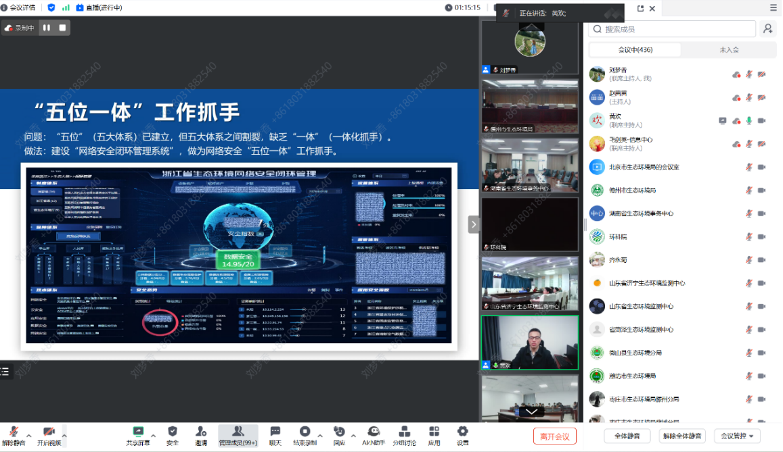The width and height of the screenshot is (783, 452).
Task: Open the 应用 apps icon
Action: (x=434, y=431)
